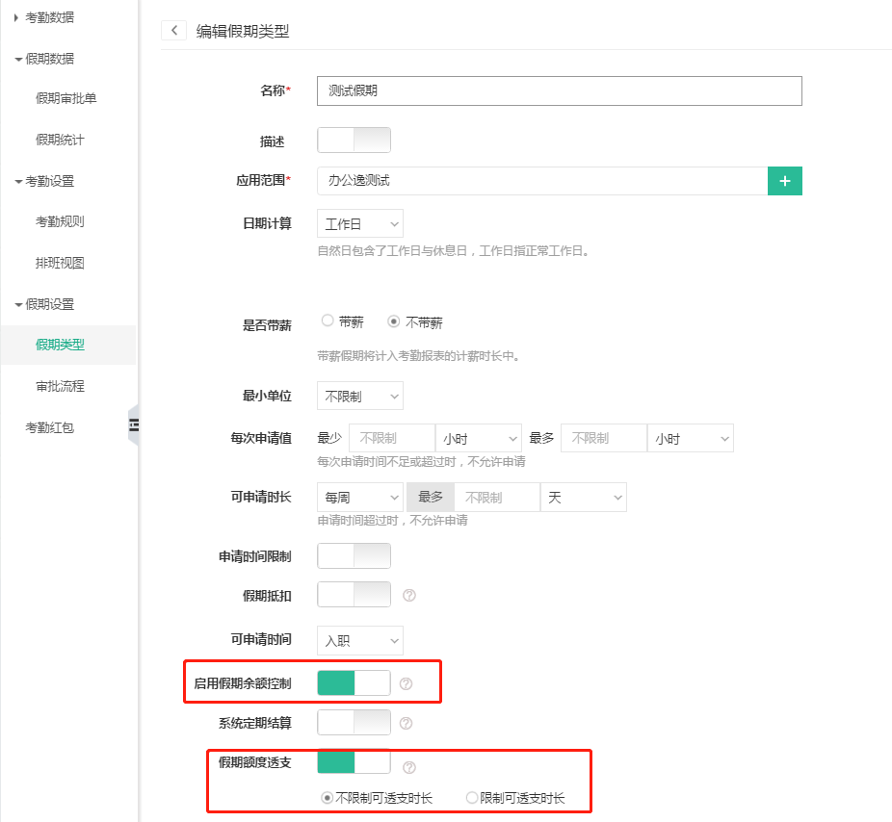Click the green plus button for 应用范围
The width and height of the screenshot is (892, 822).
pos(784,181)
